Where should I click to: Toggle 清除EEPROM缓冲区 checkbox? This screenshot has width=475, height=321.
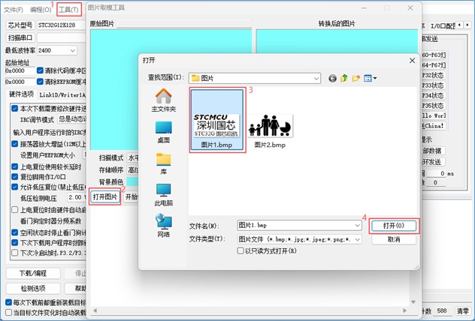click(x=40, y=82)
